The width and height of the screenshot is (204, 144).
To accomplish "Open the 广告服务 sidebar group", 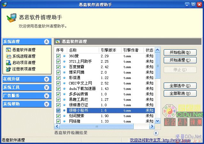I will [47, 96].
